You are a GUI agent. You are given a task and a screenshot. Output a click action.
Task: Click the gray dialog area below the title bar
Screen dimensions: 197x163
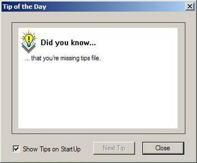(98, 17)
